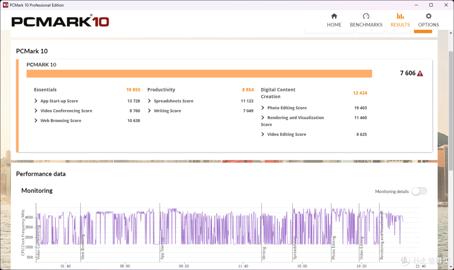454x270 pixels.
Task: Expand Spreadsheets Score row
Action: point(149,101)
